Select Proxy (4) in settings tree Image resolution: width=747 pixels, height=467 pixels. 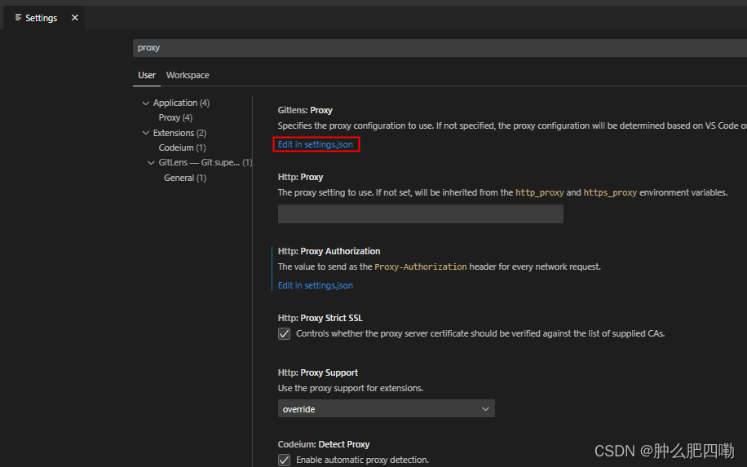tap(175, 117)
